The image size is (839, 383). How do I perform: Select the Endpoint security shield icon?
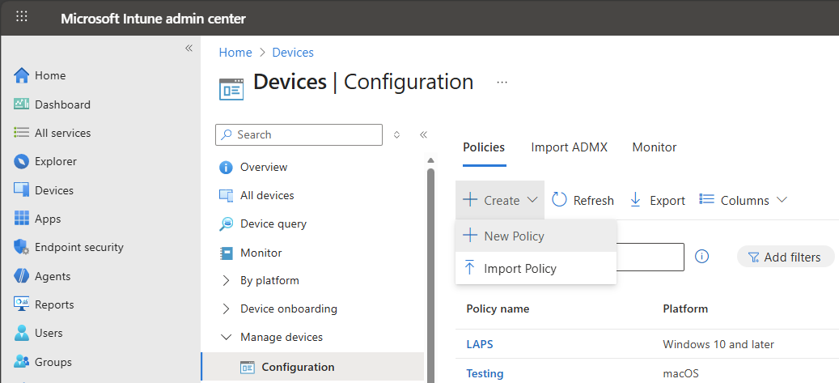(x=22, y=248)
